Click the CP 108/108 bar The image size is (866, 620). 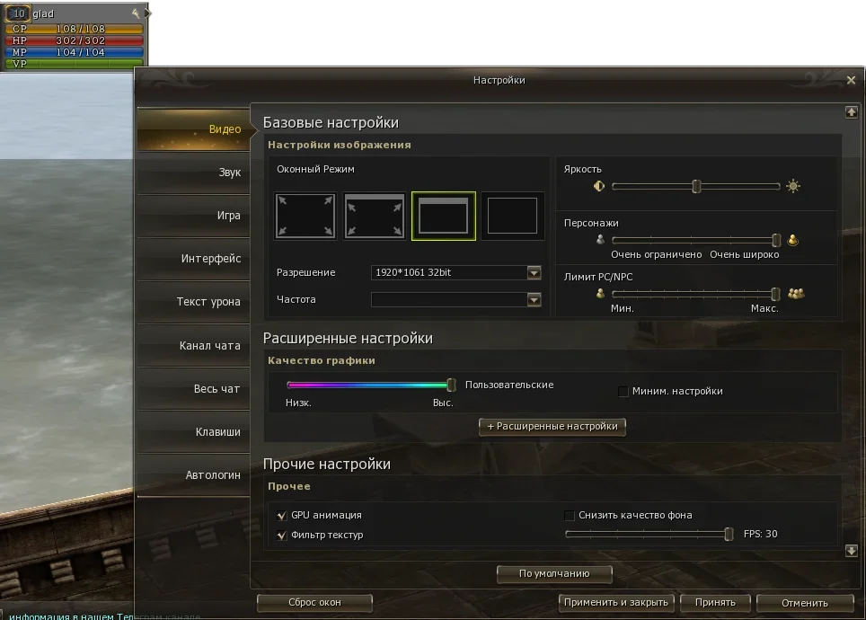(74, 29)
